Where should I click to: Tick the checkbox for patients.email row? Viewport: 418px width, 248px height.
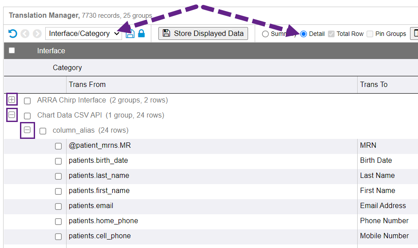[x=59, y=206]
